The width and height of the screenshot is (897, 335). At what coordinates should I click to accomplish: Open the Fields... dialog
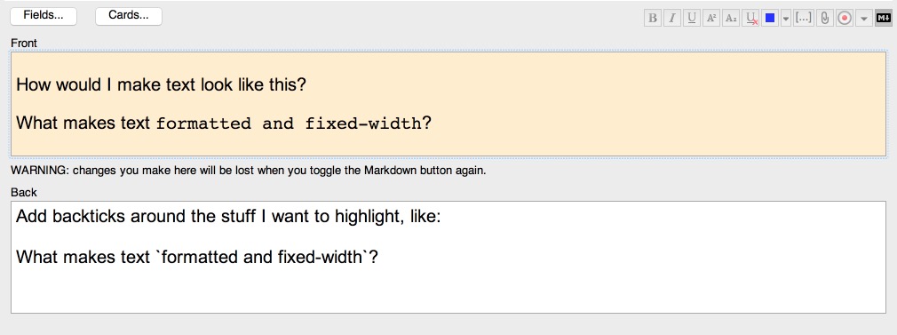pos(44,16)
